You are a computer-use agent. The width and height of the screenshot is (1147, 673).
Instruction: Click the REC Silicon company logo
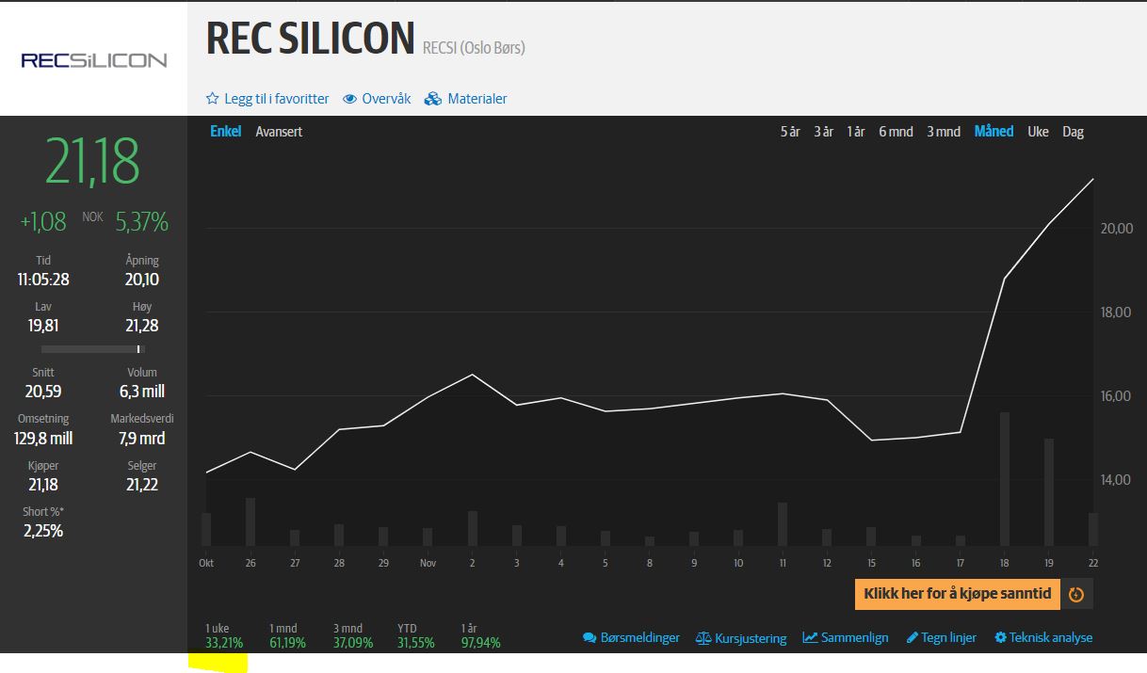(x=93, y=60)
